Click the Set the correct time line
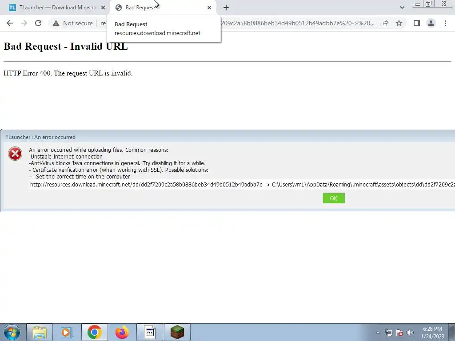 click(79, 177)
